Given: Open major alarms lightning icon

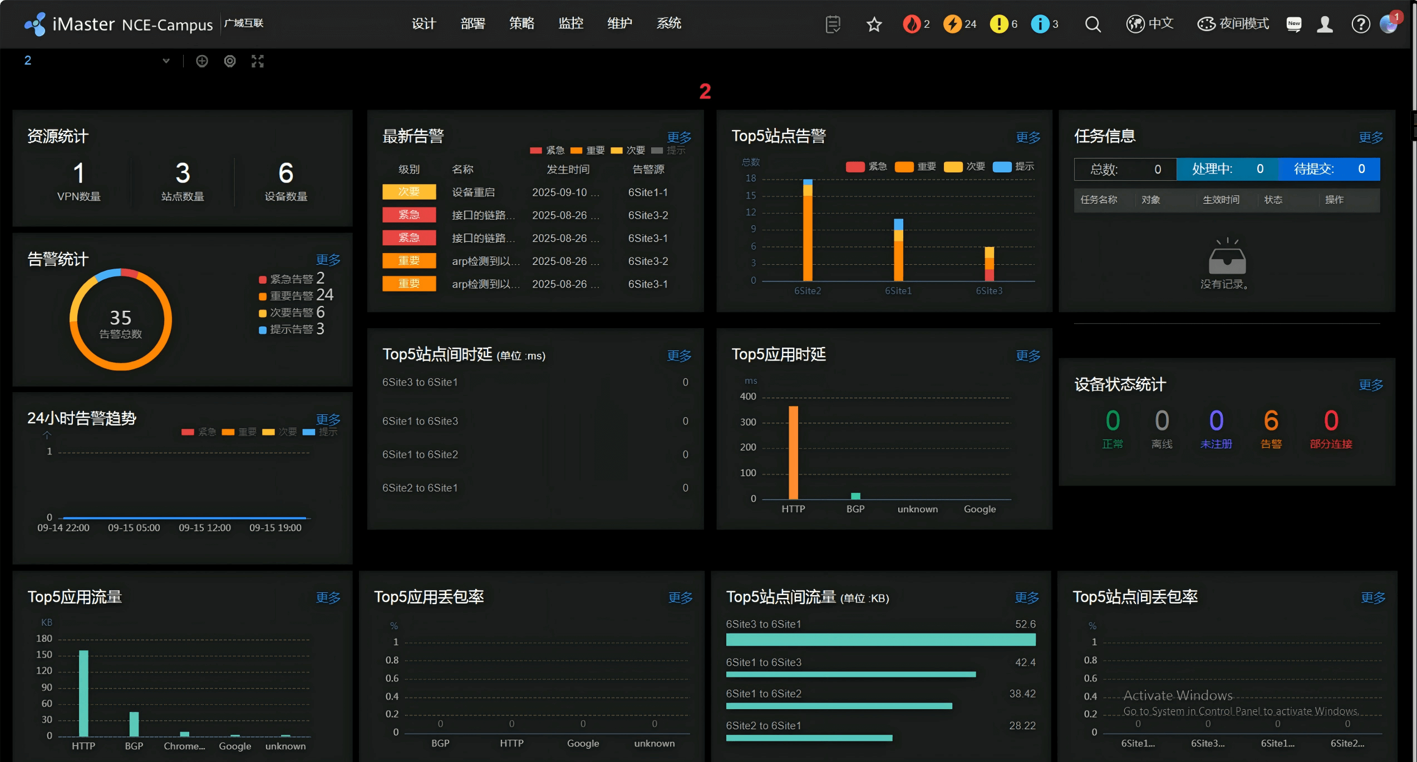Looking at the screenshot, I should click(952, 24).
